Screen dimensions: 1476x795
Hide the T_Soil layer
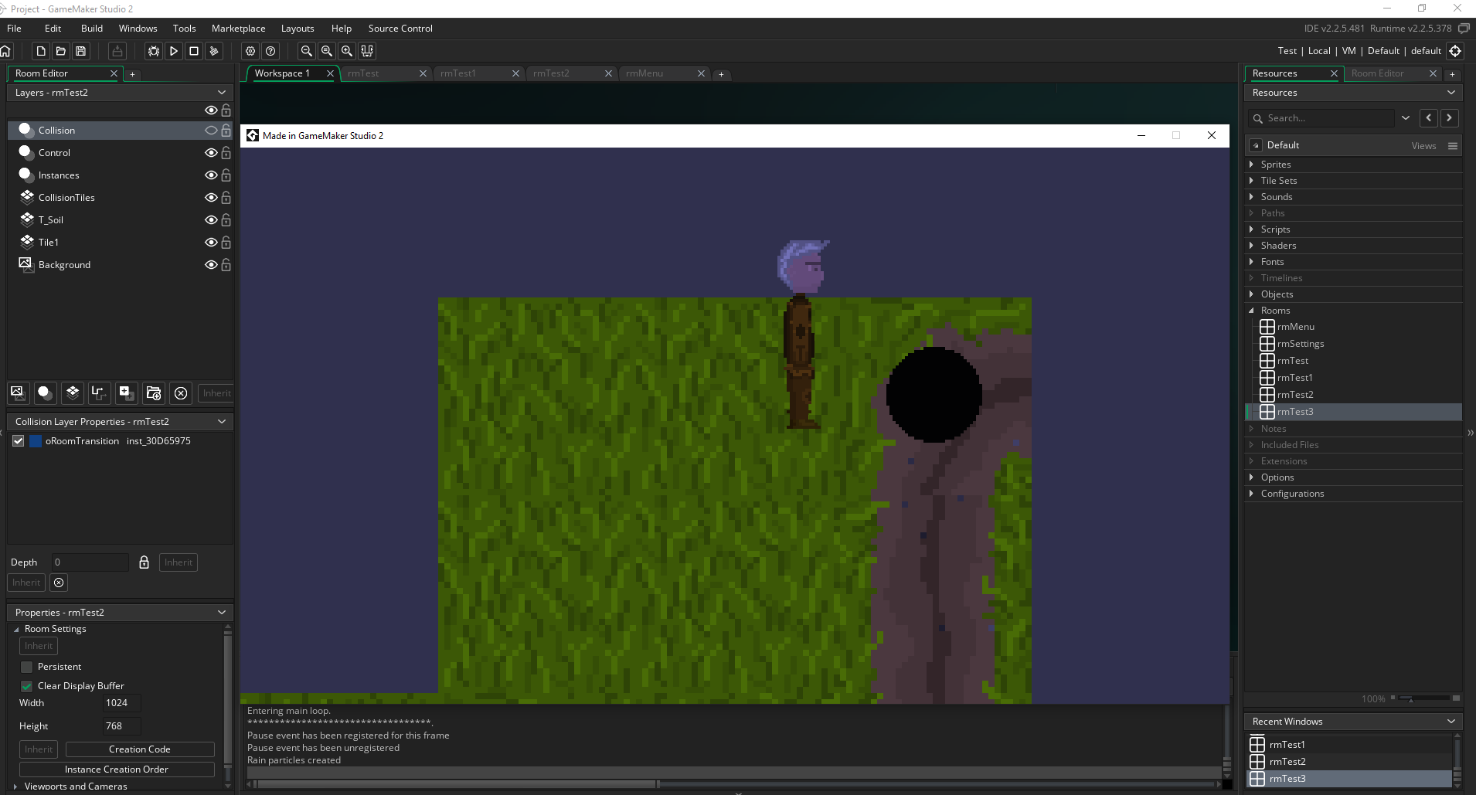(210, 220)
